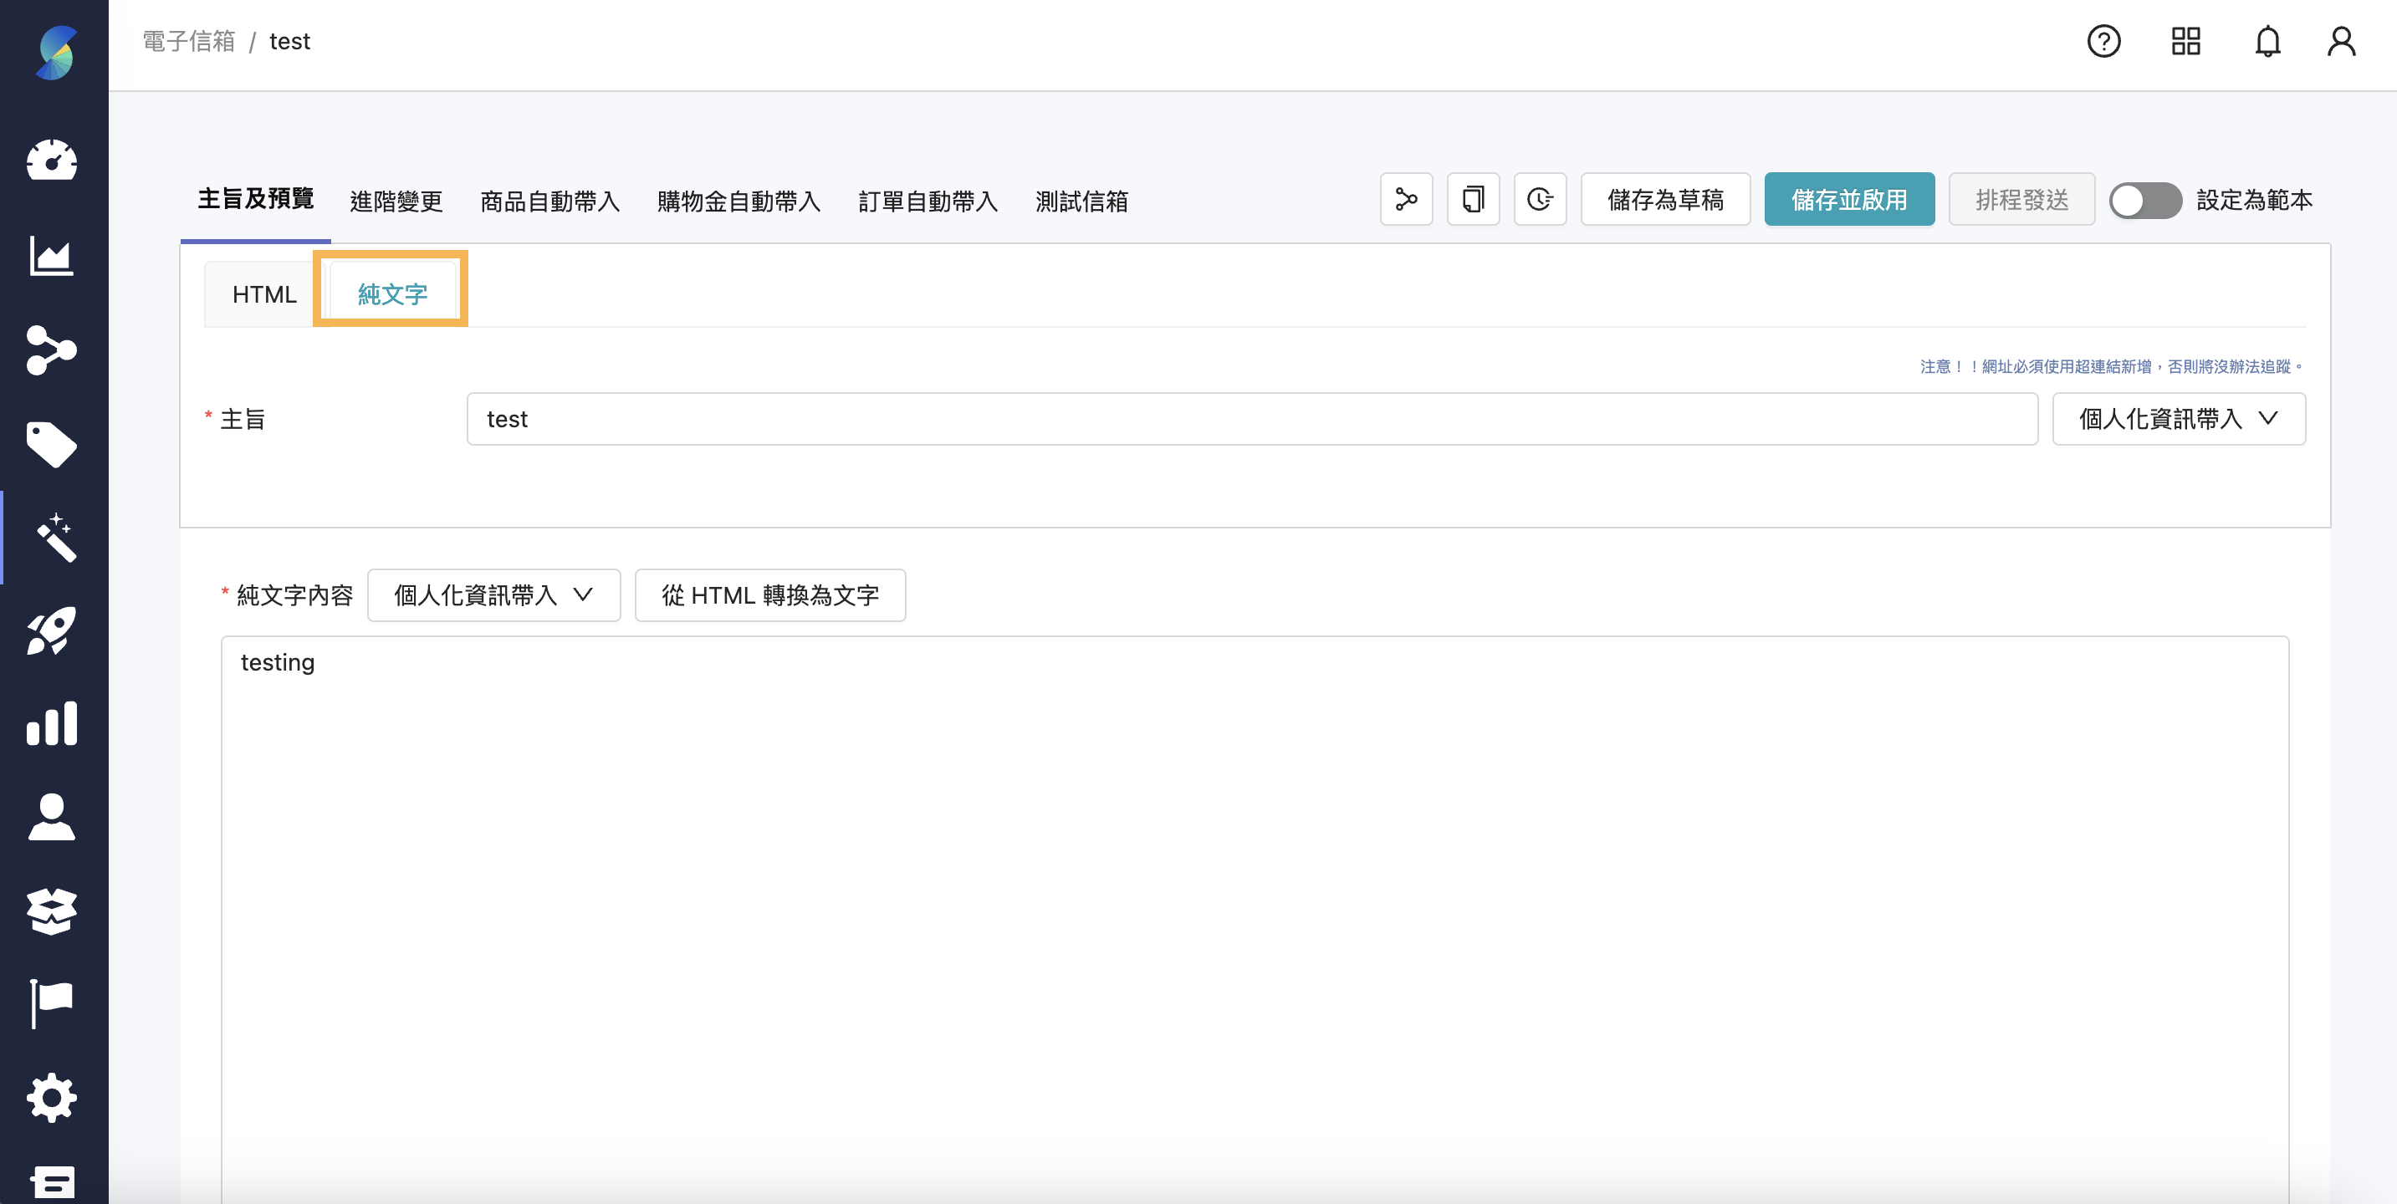The image size is (2397, 1204).
Task: Click the 儲存並啟用 button
Action: tap(1849, 199)
